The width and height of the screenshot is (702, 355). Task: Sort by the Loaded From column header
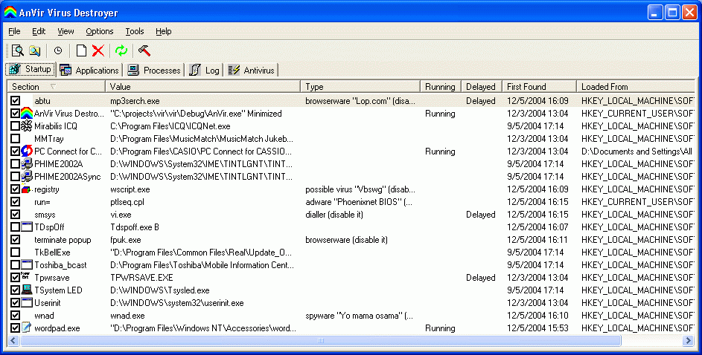coord(636,87)
